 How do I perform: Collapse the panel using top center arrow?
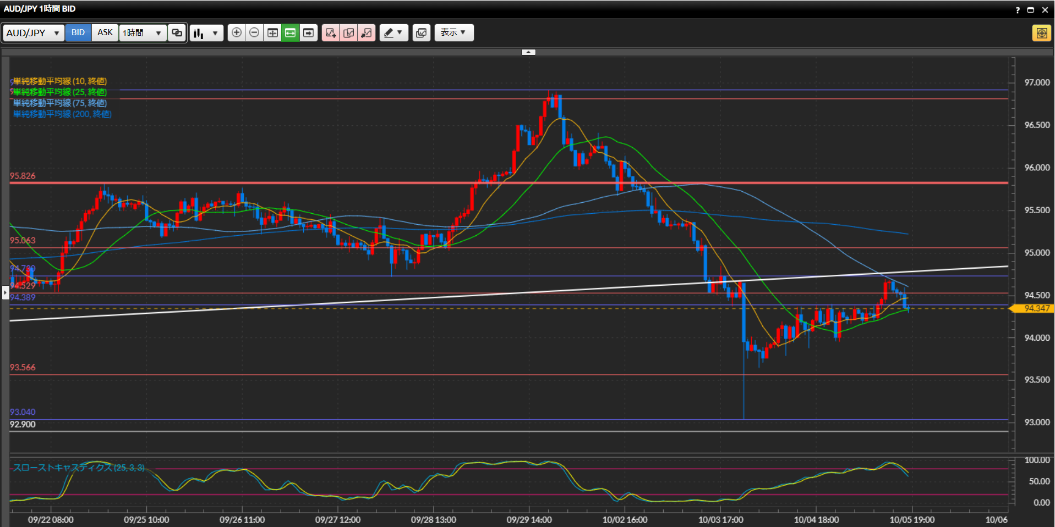[528, 52]
